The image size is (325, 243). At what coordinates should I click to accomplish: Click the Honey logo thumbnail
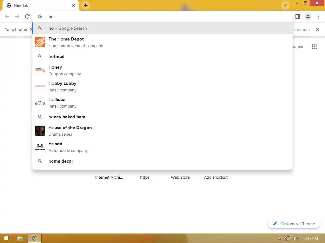tap(40, 70)
